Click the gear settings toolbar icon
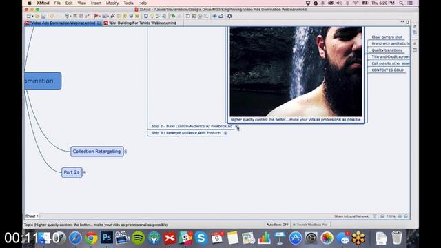The height and width of the screenshot is (248, 441). pyautogui.click(x=229, y=17)
